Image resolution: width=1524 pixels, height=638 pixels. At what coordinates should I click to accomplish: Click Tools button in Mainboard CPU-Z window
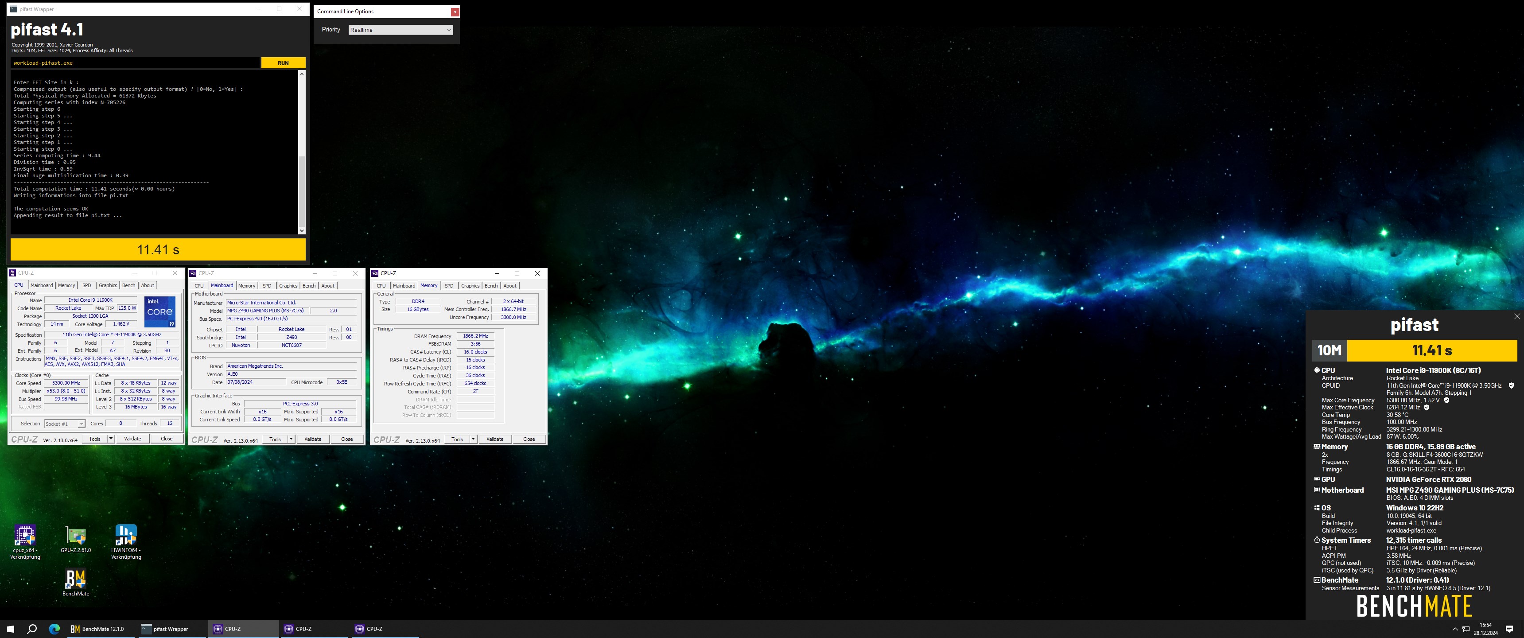275,439
